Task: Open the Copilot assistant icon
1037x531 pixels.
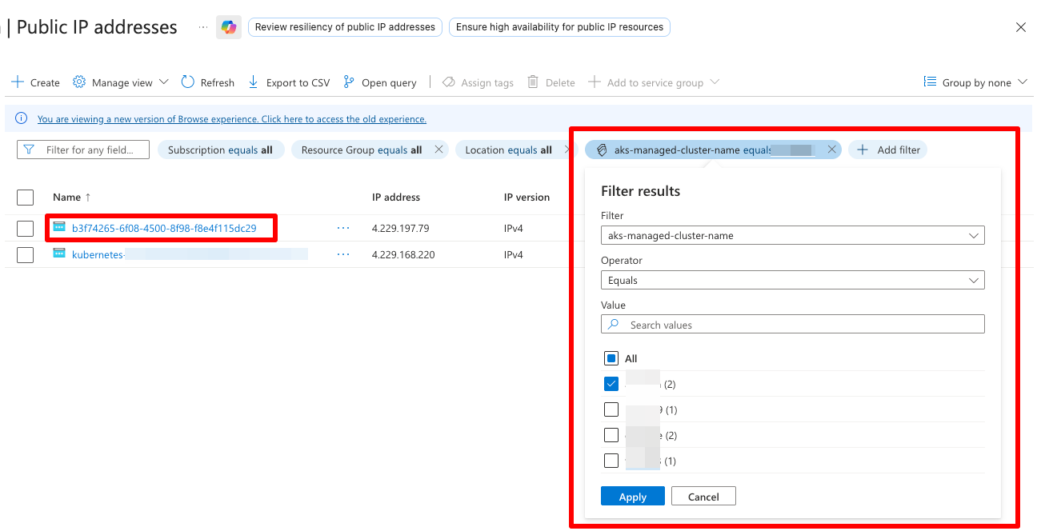Action: click(229, 26)
